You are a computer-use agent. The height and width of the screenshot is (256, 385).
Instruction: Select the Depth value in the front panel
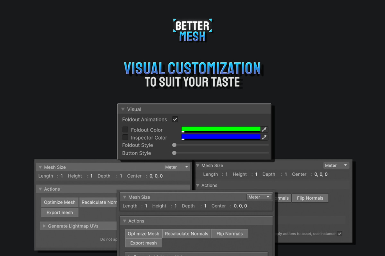[x=205, y=206]
